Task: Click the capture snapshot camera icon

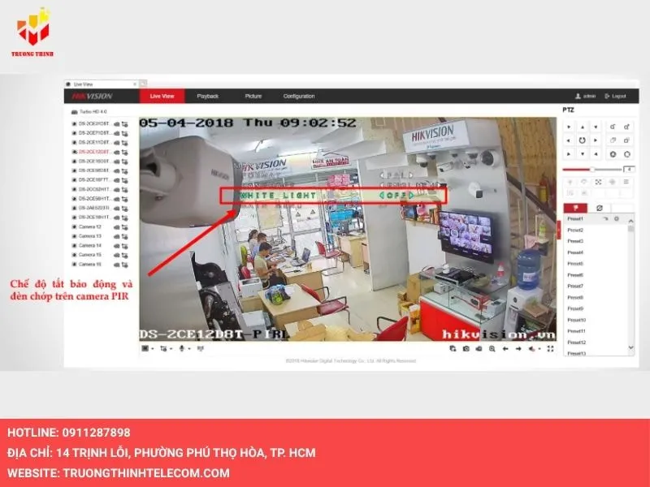Action: tap(466, 348)
